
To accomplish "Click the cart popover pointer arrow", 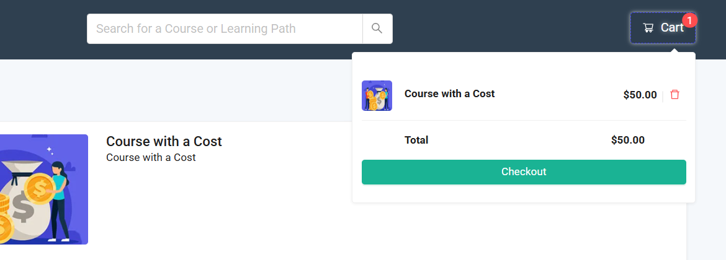I will tap(674, 50).
